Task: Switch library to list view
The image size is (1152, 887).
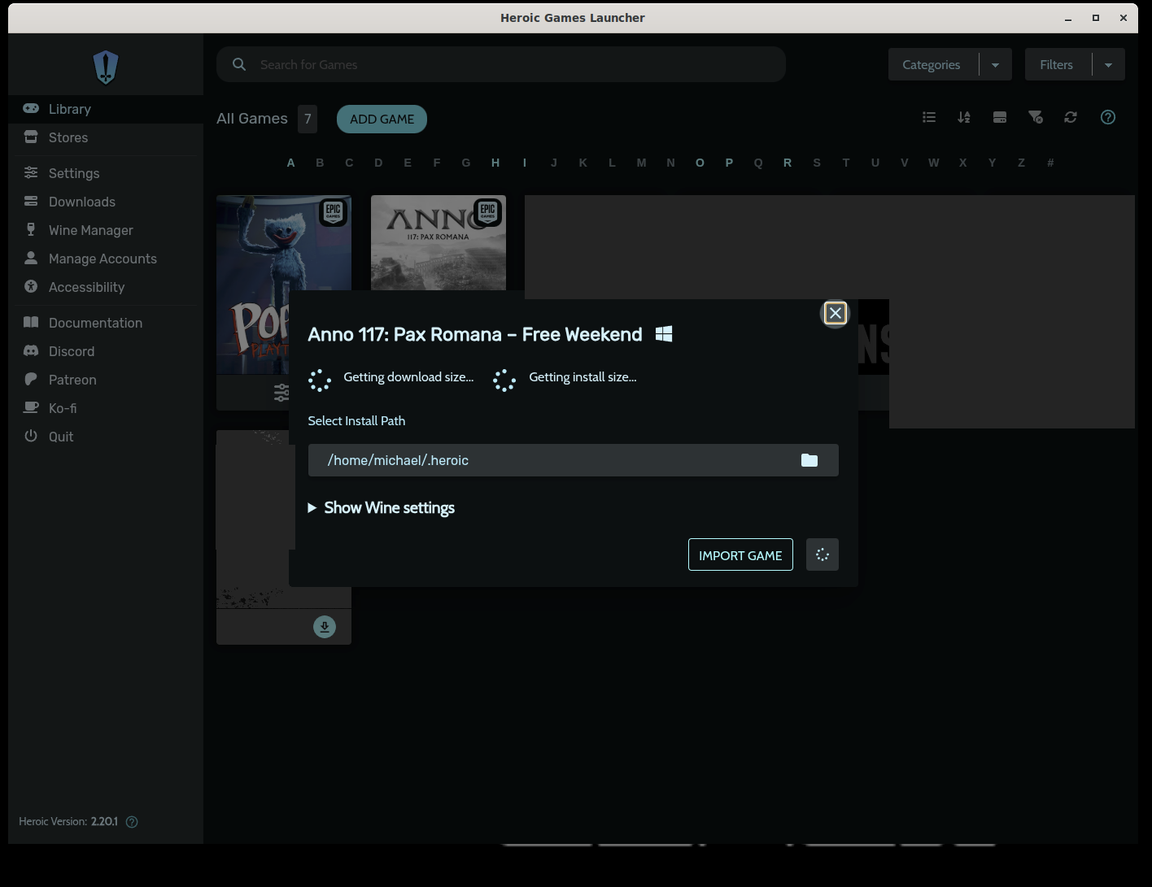Action: tap(929, 117)
